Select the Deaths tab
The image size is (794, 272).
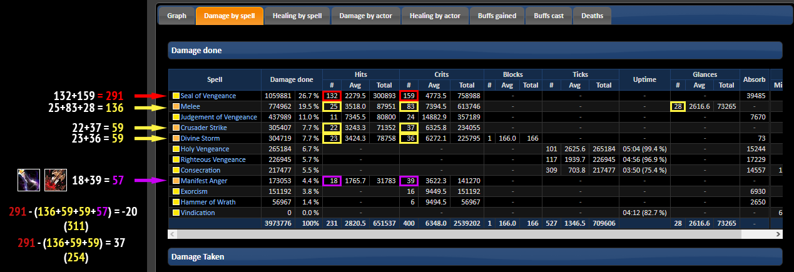point(592,16)
